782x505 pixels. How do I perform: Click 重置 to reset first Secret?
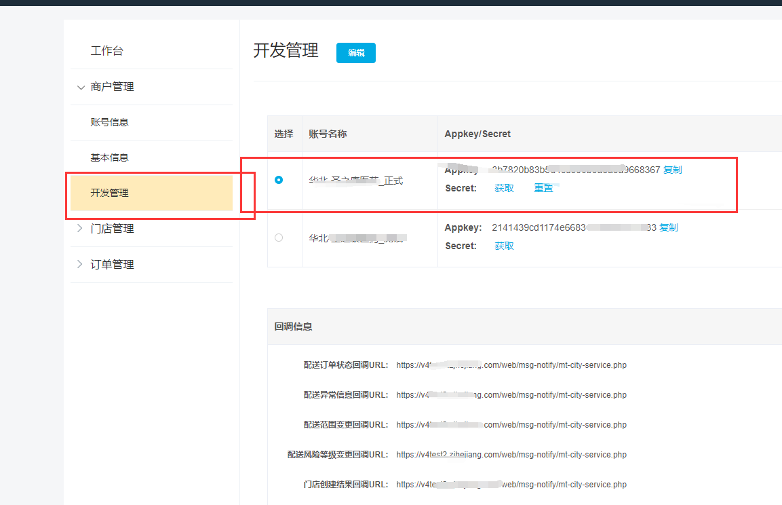click(543, 188)
